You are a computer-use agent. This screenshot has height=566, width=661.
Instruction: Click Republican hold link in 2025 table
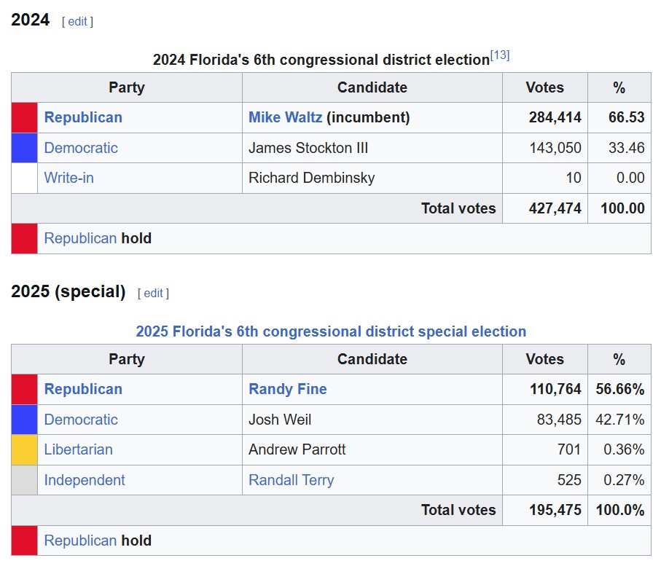tap(80, 541)
